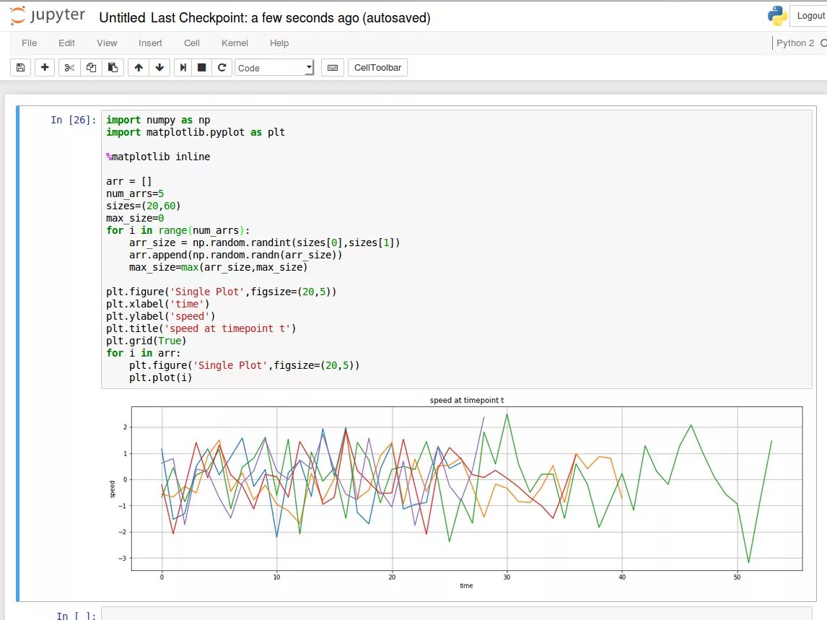827x620 pixels.
Task: Click the empty cell's In [ ] prompt
Action: click(76, 615)
